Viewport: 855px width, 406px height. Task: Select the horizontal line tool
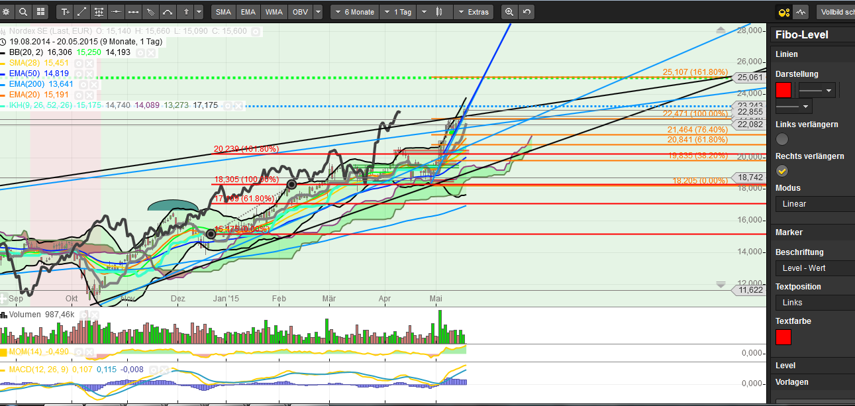coord(117,12)
